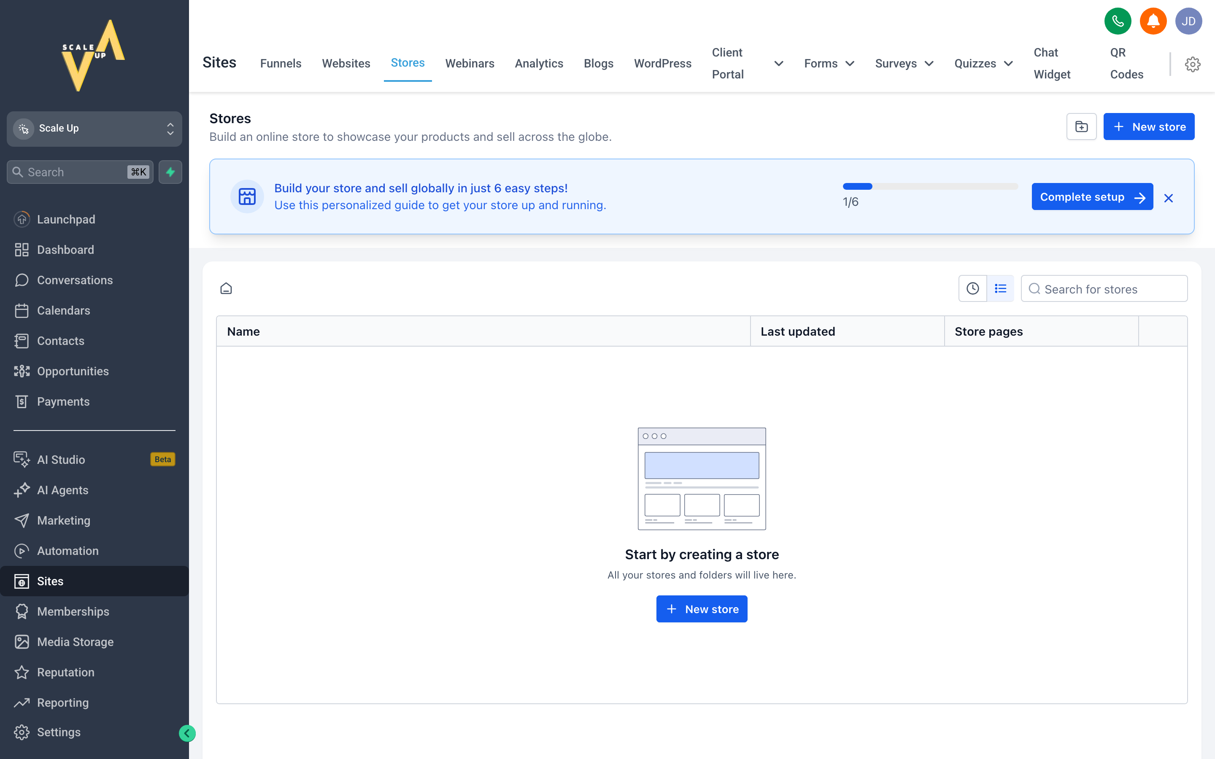
Task: Open the JD user avatar menu
Action: pos(1188,21)
